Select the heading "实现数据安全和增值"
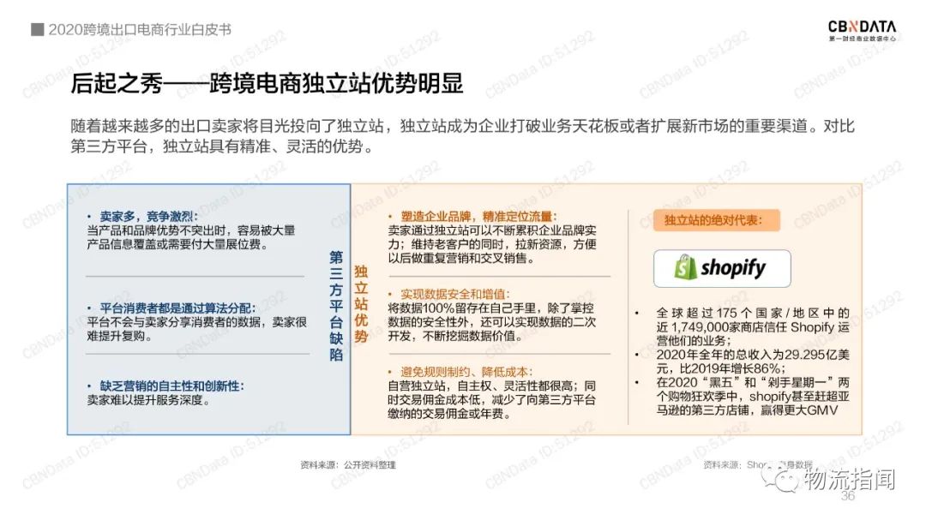Viewport: 926px width, 520px height. 454,294
